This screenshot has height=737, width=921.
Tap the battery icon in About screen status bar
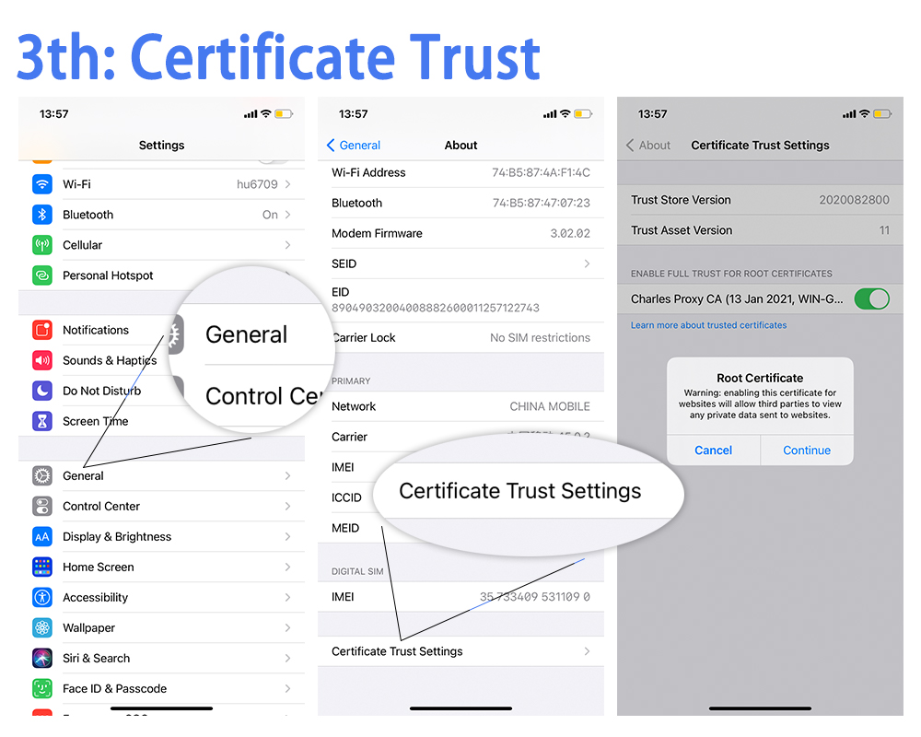pyautogui.click(x=583, y=114)
